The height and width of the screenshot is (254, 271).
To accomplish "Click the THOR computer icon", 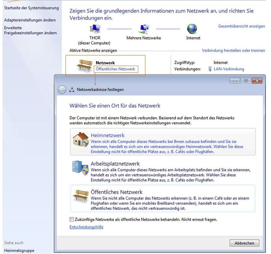I will (x=95, y=29).
